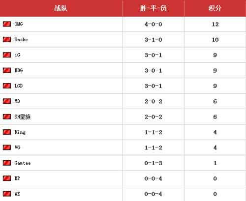
Task: Click the flag icon beside King
Action: [x=7, y=132]
